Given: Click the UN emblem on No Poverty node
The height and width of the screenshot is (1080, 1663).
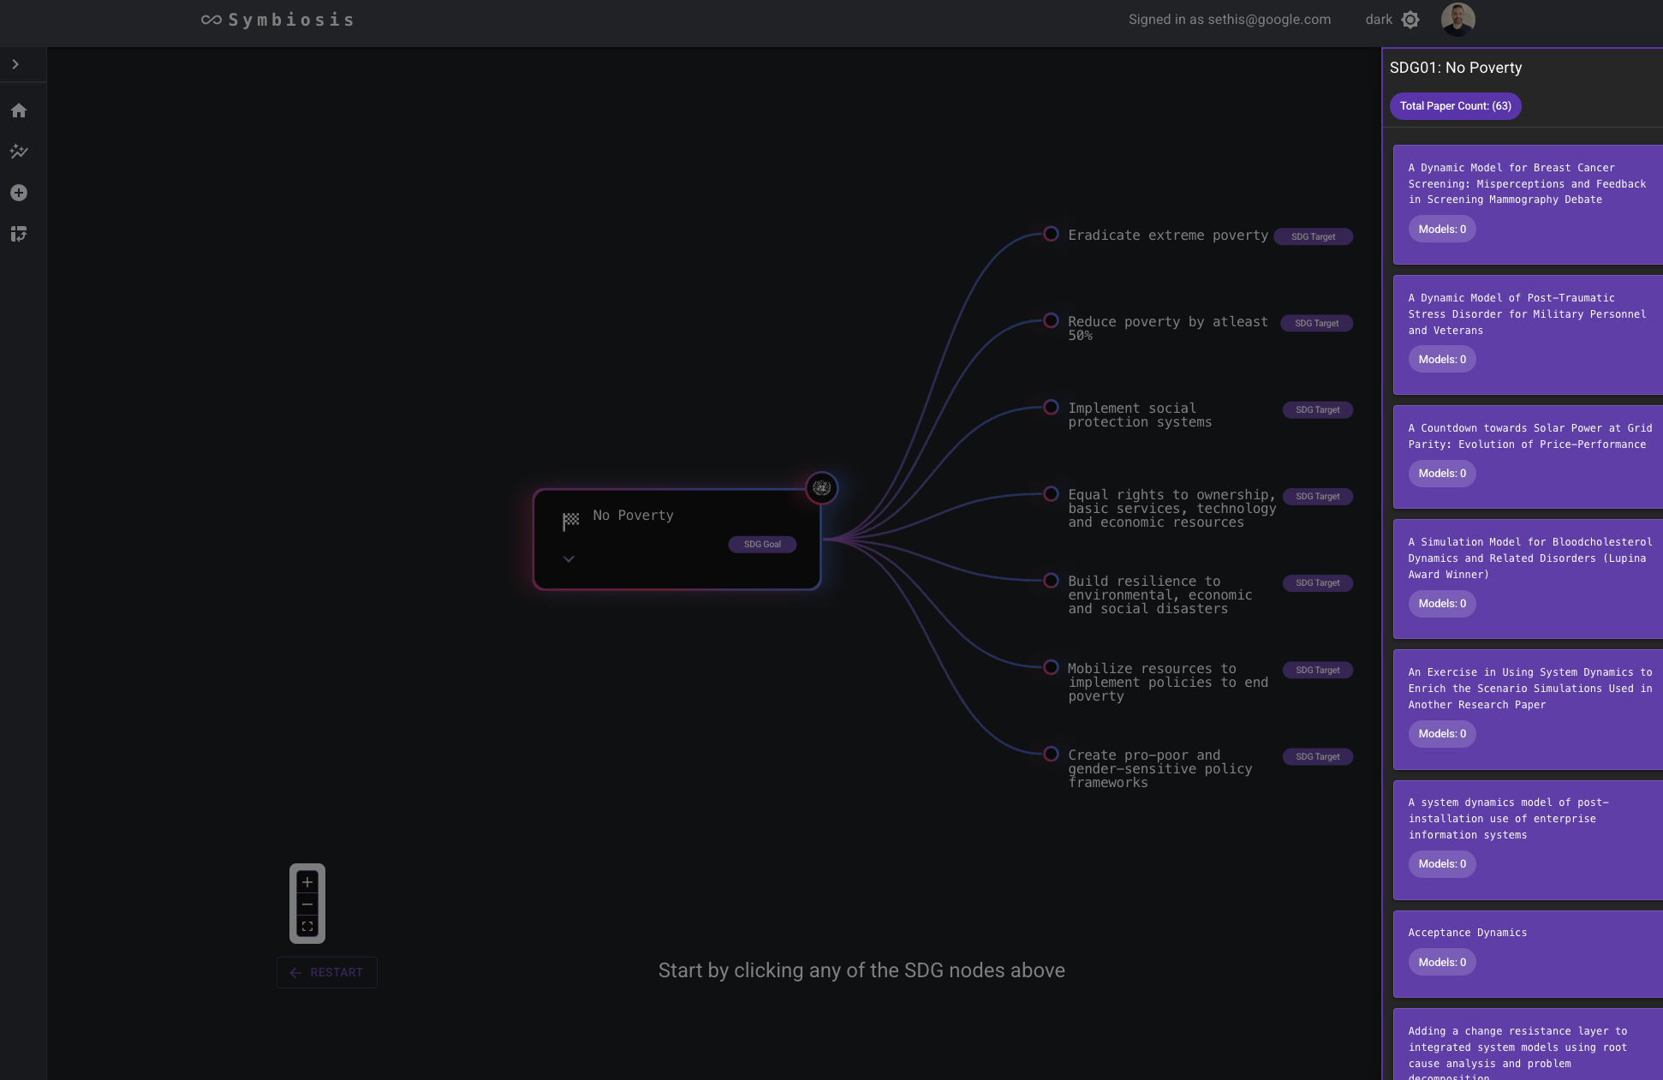Looking at the screenshot, I should pos(821,488).
